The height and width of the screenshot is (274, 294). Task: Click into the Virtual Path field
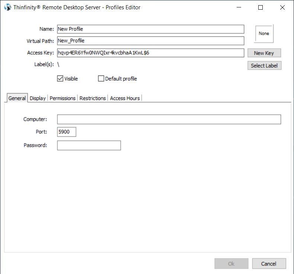click(x=151, y=41)
